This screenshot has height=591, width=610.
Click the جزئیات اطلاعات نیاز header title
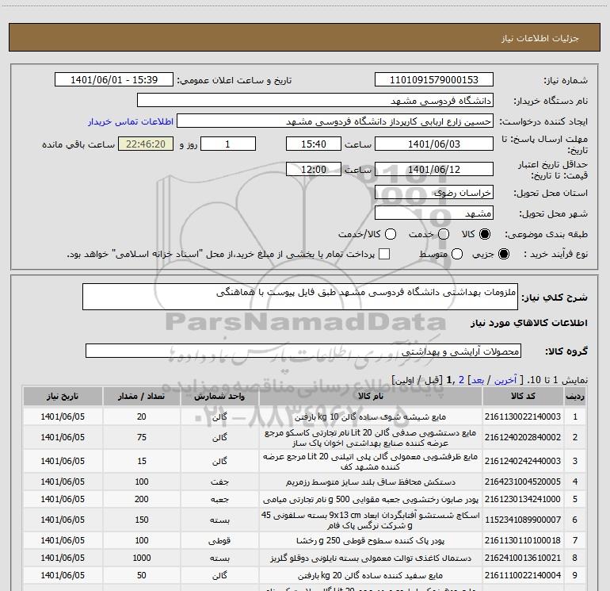[x=540, y=38]
